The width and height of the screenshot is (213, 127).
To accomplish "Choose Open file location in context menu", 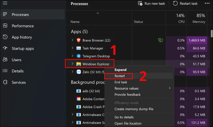I will click(x=128, y=123).
